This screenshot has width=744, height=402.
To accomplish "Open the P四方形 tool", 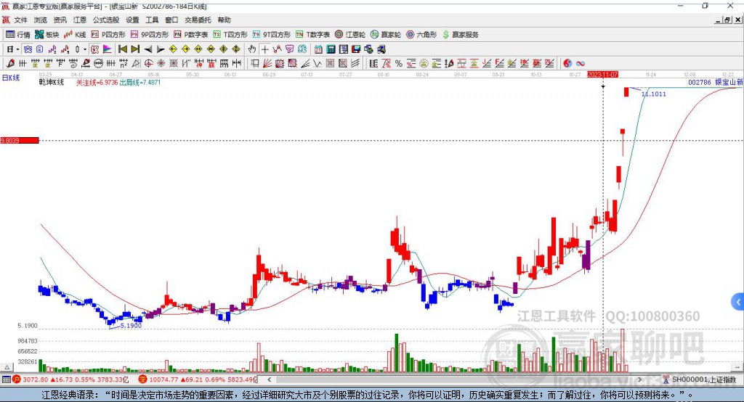I will click(x=108, y=35).
